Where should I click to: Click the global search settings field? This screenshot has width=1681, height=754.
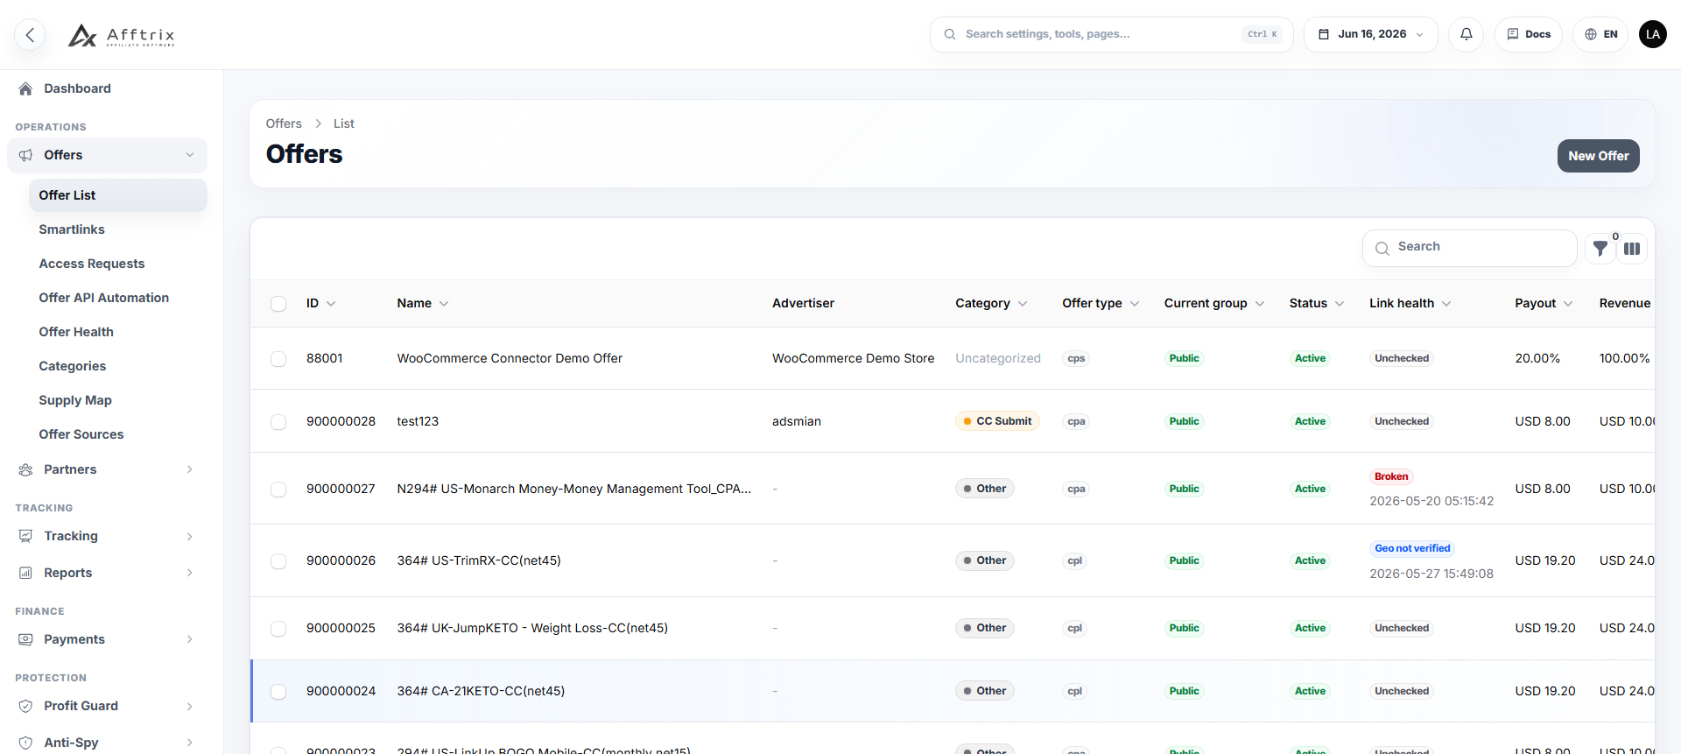[x=1111, y=34]
